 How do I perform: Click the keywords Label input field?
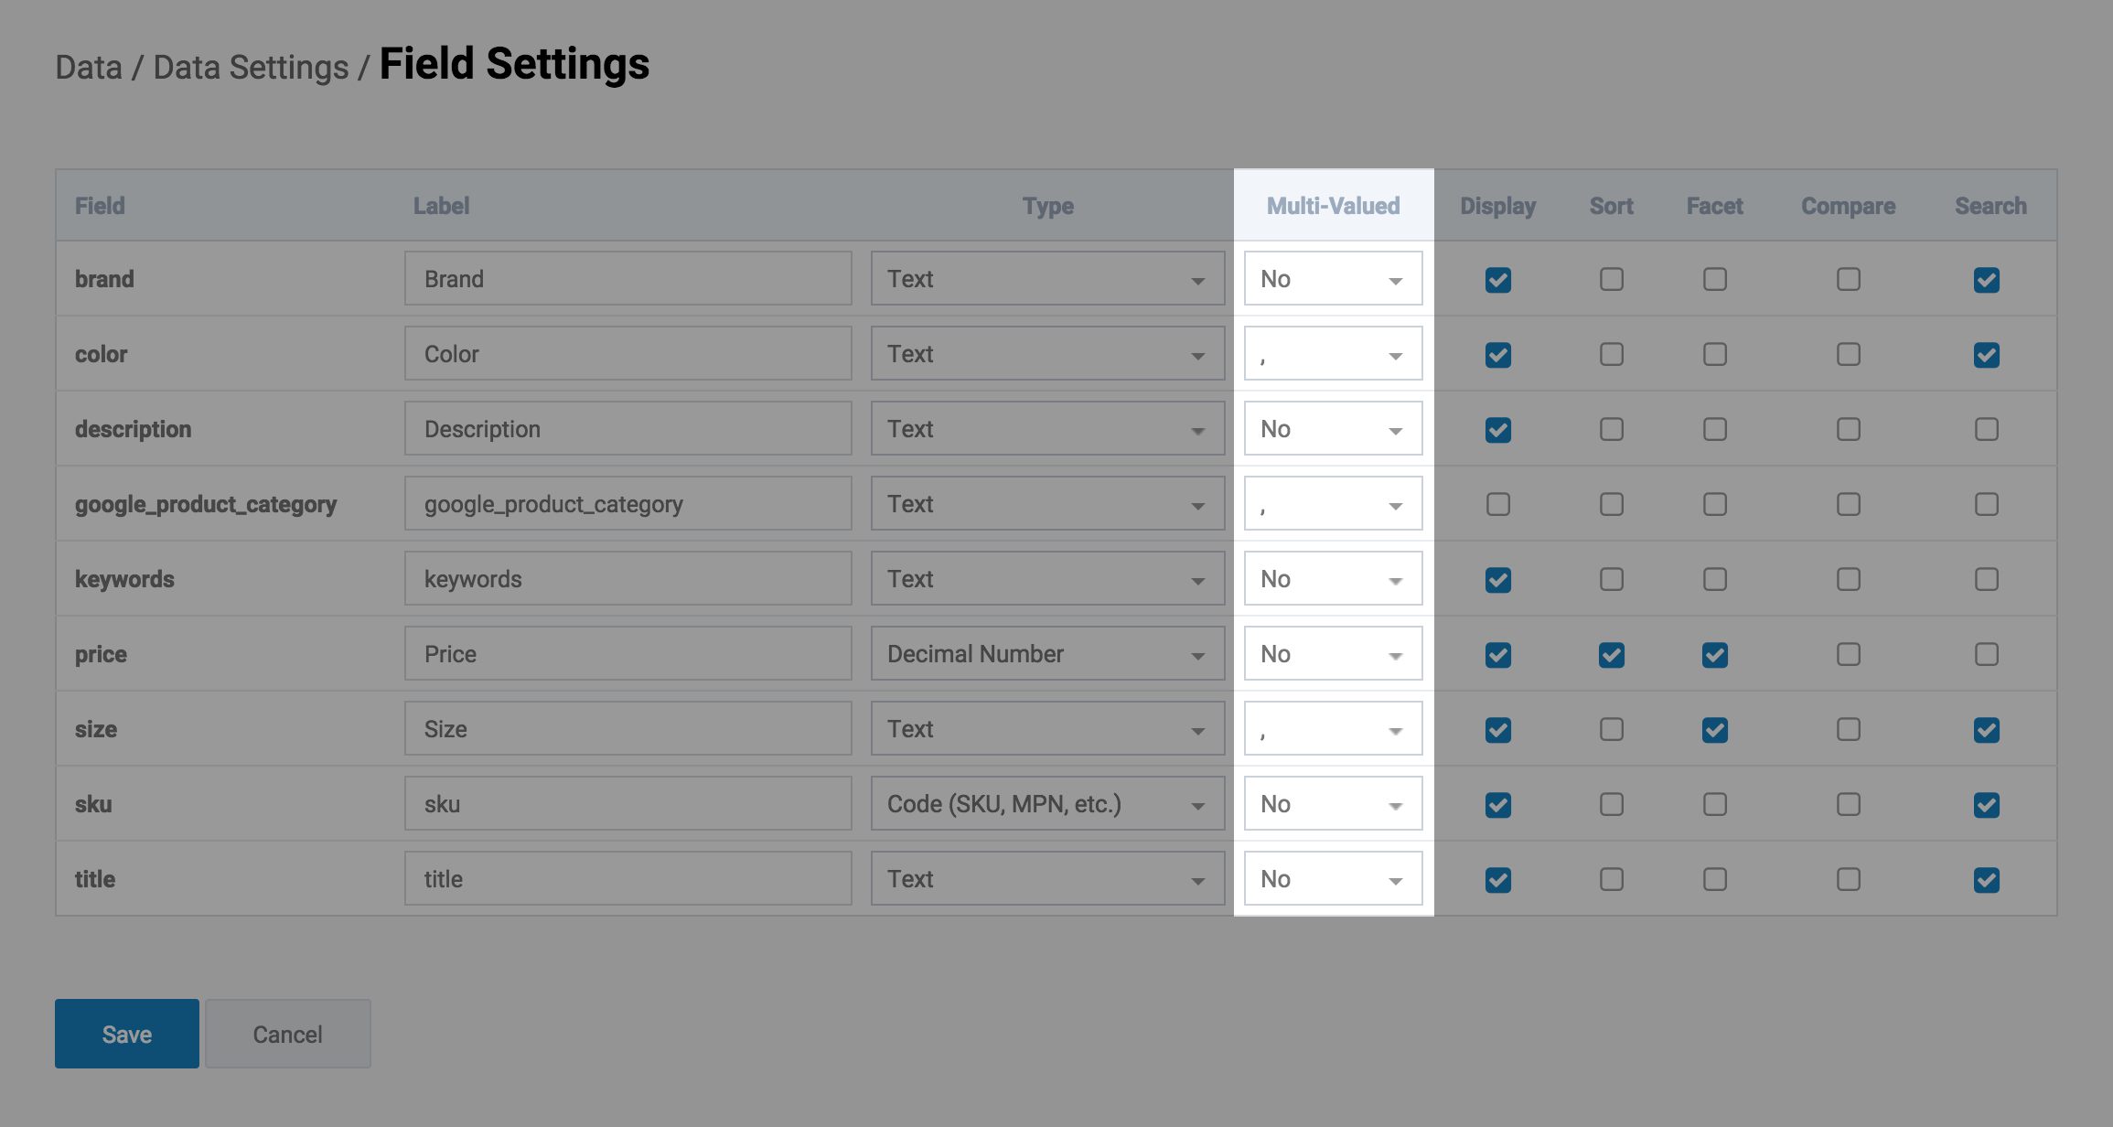tap(628, 579)
